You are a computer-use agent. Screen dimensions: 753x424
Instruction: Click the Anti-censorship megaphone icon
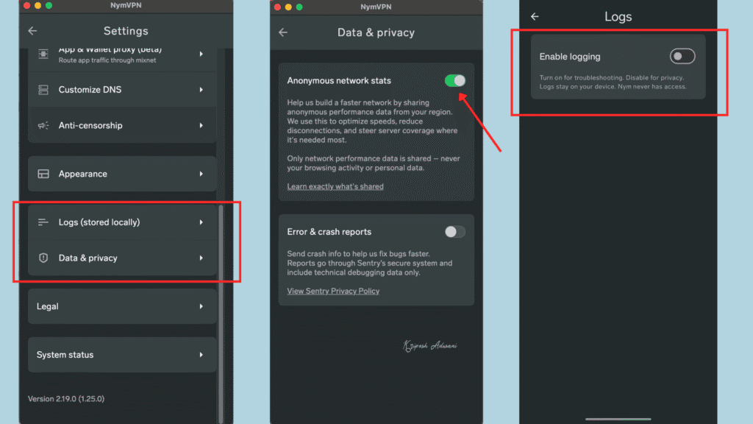43,125
